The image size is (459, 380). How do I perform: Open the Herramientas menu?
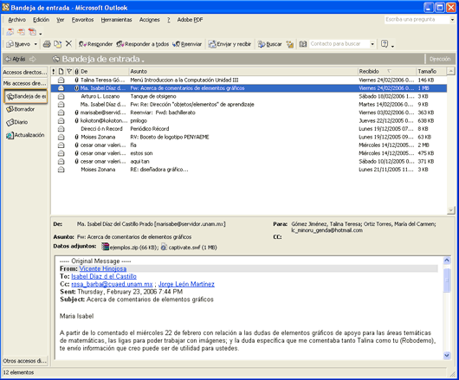116,20
